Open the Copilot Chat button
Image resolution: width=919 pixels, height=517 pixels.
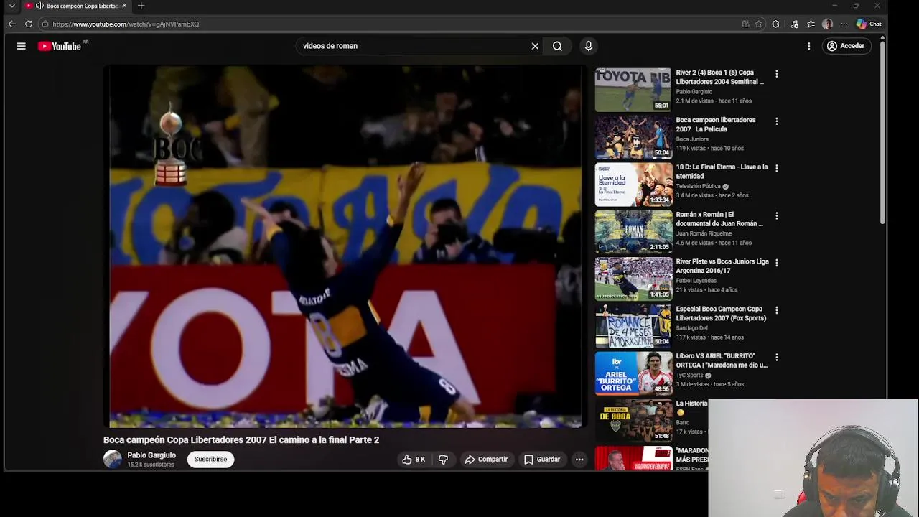click(x=869, y=24)
